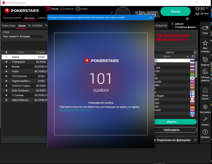Click the online players count 68 904

click(x=202, y=14)
